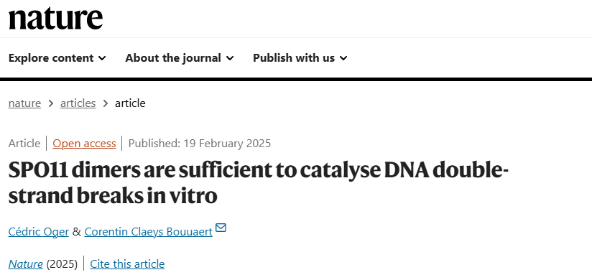Screen dimensions: 592x280
Task: View author Cédric Oger
Action: pyautogui.click(x=39, y=231)
